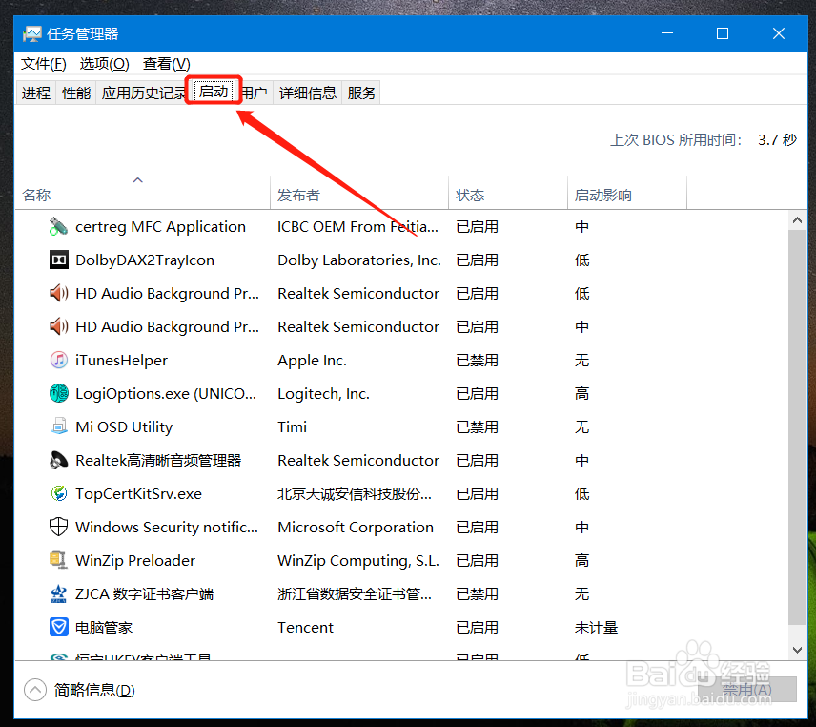Click the Task Manager title bar icon
This screenshot has width=816, height=727.
[x=31, y=33]
